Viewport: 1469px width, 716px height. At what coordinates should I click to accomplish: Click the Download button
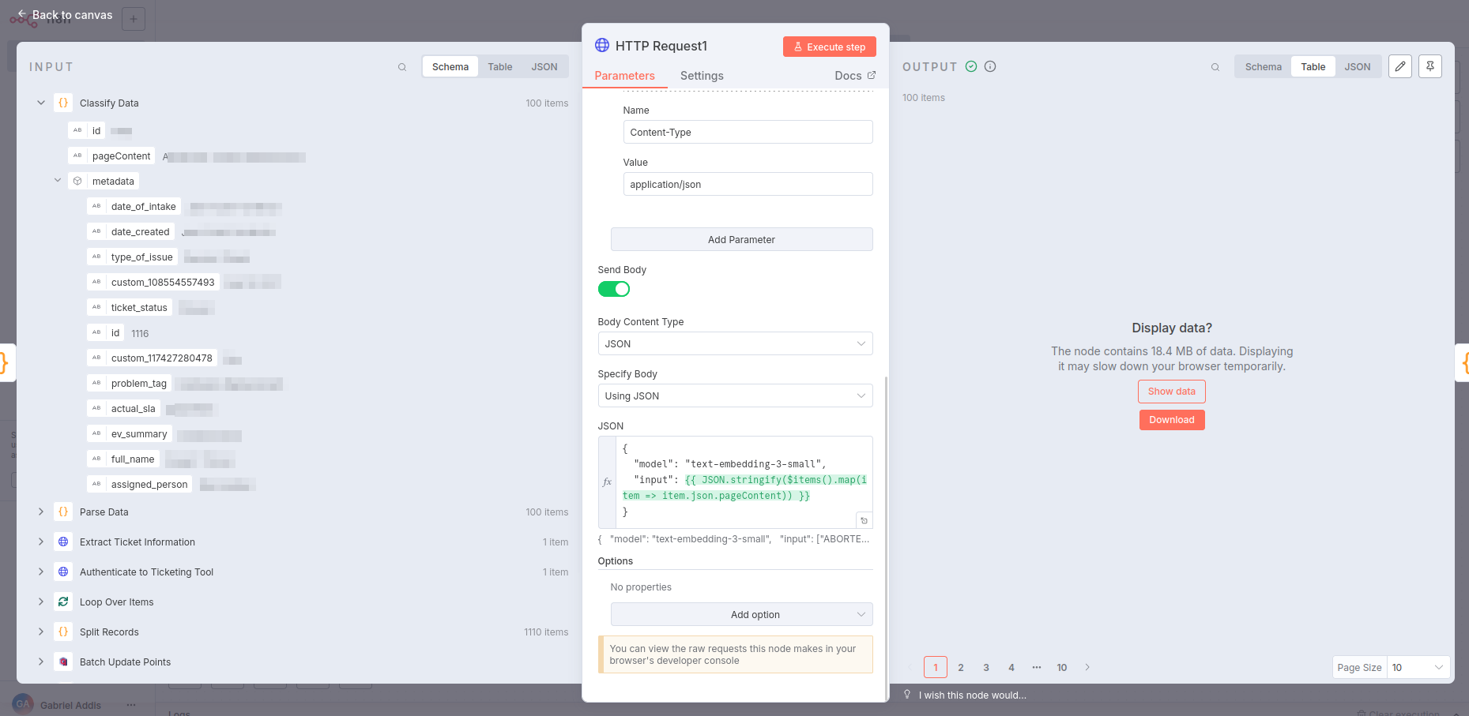click(1172, 420)
